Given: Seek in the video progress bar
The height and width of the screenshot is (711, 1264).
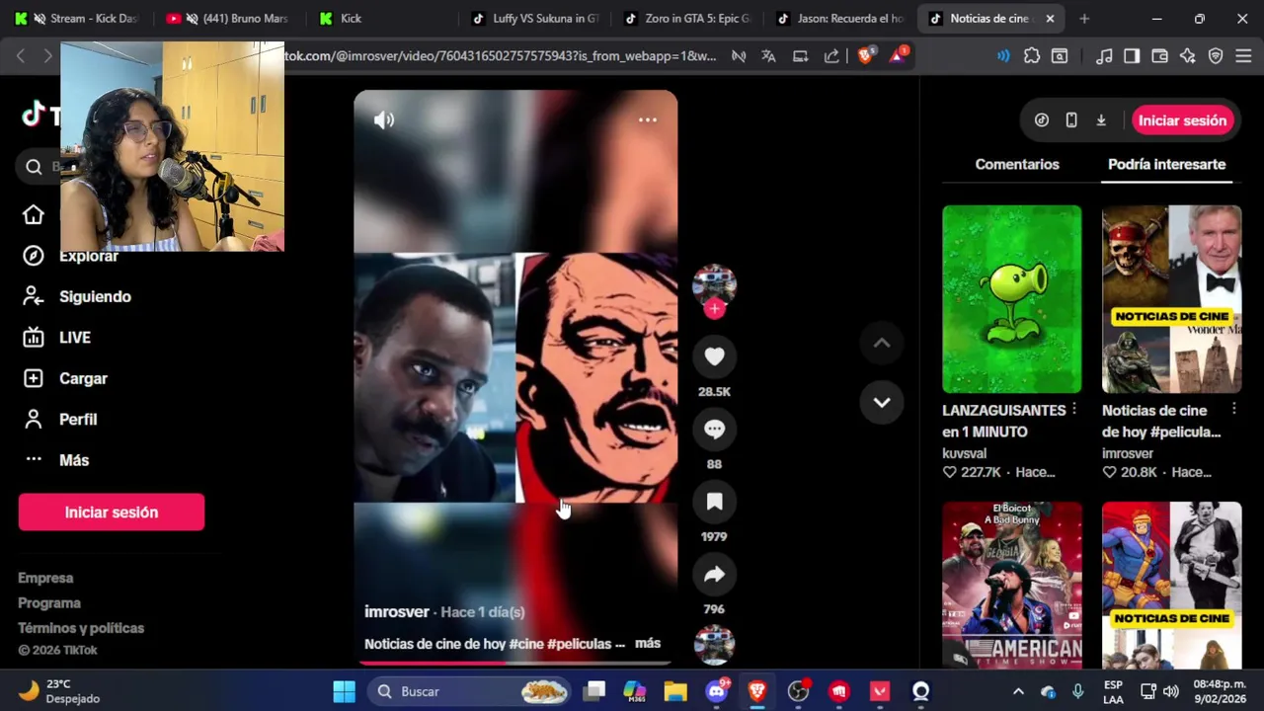Looking at the screenshot, I should (x=515, y=663).
